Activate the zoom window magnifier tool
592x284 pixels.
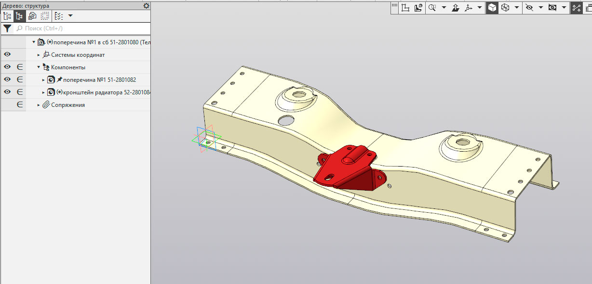(432, 8)
